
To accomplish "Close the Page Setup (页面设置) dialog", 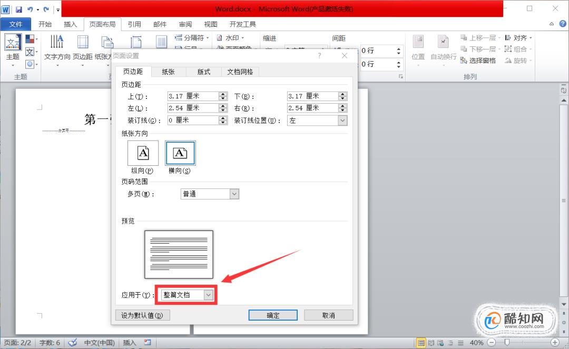I will pyautogui.click(x=345, y=56).
